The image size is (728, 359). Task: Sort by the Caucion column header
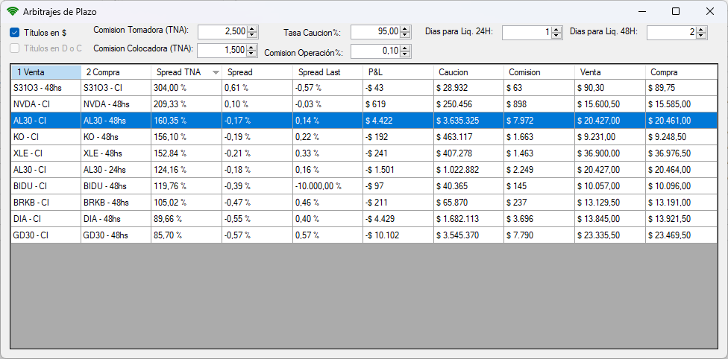(469, 72)
